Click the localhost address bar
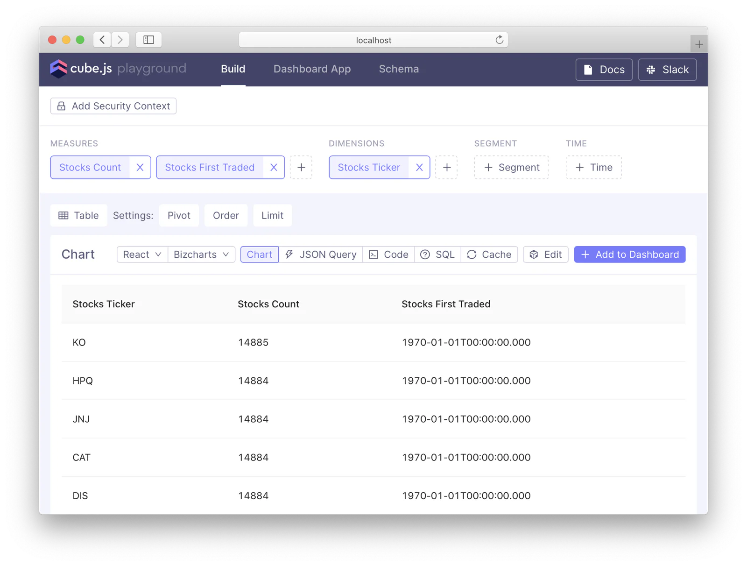This screenshot has height=566, width=747. [373, 40]
